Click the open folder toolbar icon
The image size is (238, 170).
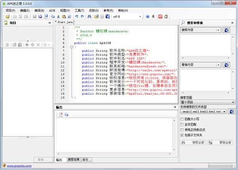pos(8,16)
